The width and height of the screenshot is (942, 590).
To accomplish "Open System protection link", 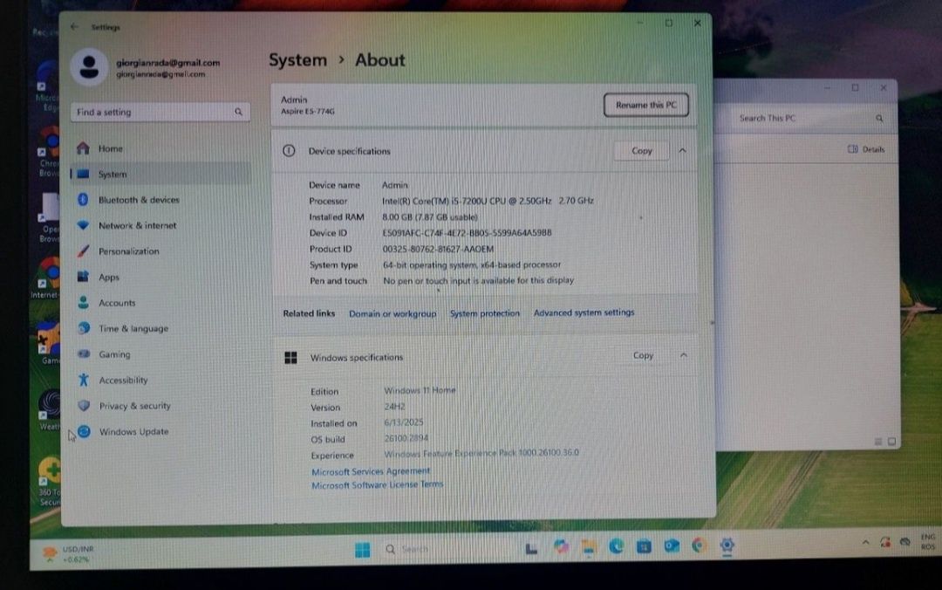I will (x=485, y=312).
